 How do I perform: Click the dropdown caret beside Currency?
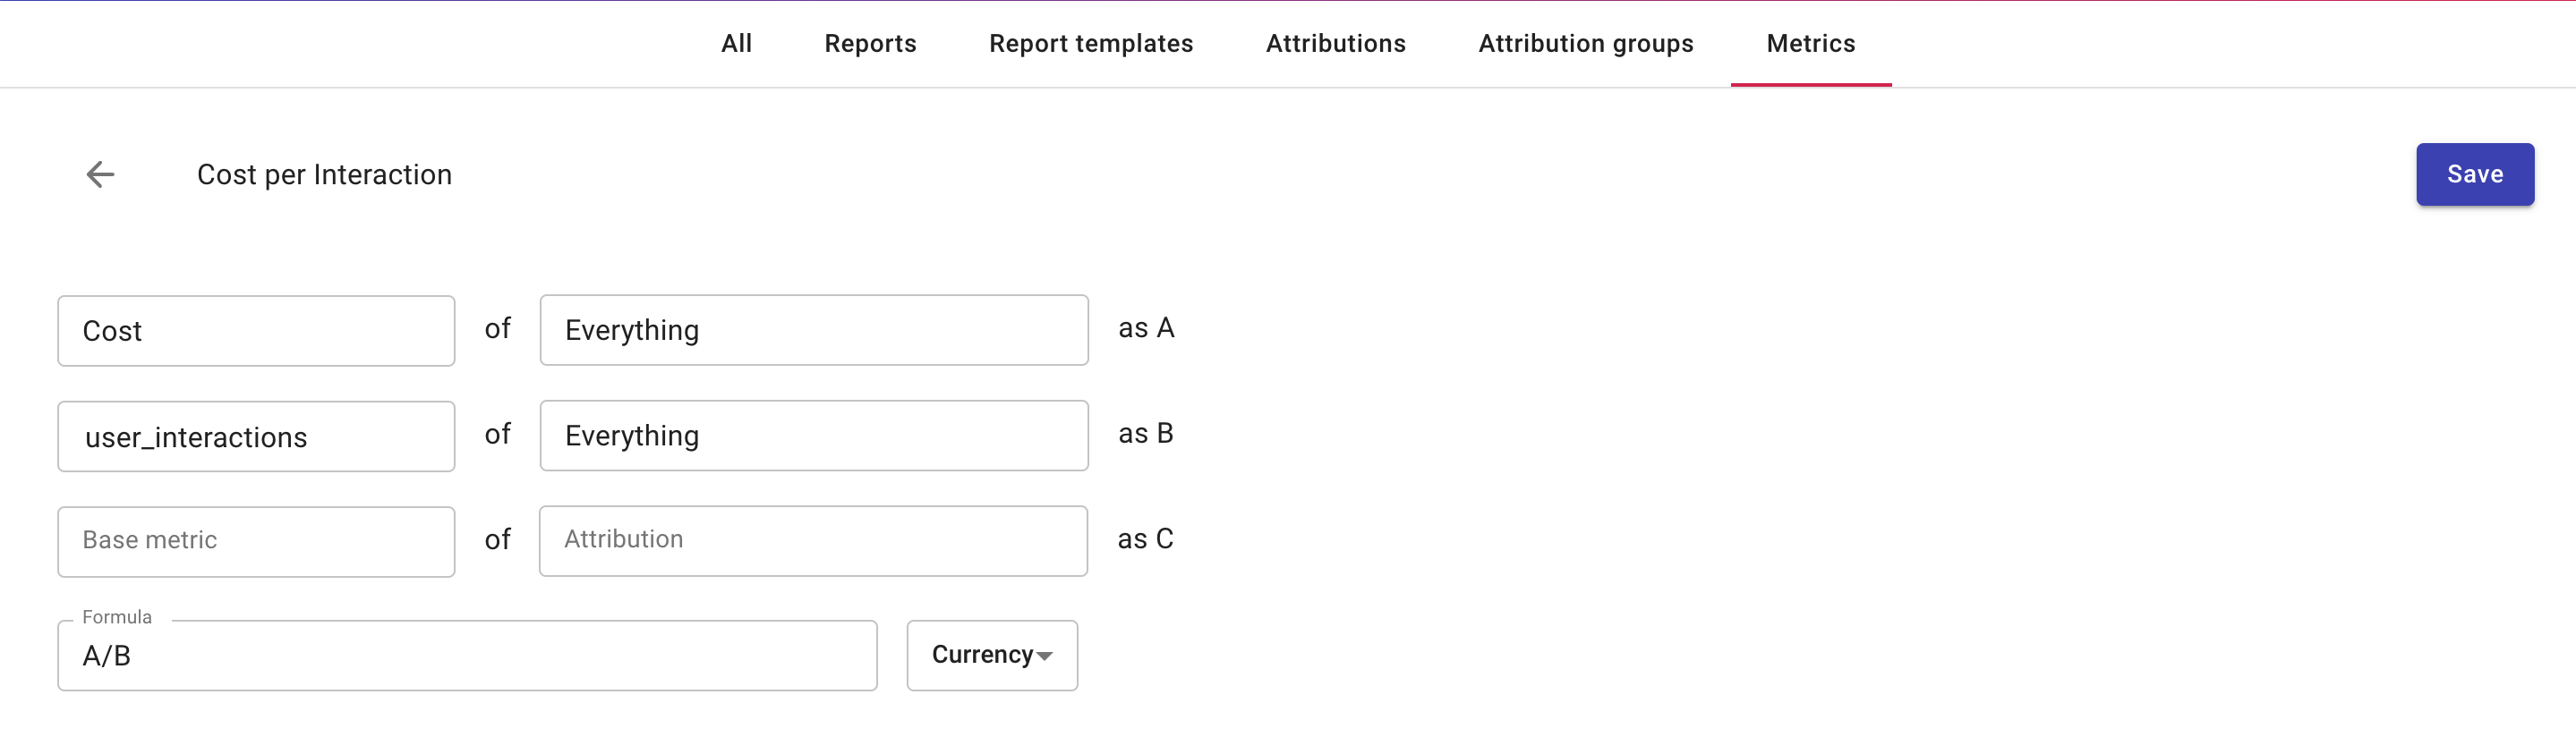[1045, 657]
